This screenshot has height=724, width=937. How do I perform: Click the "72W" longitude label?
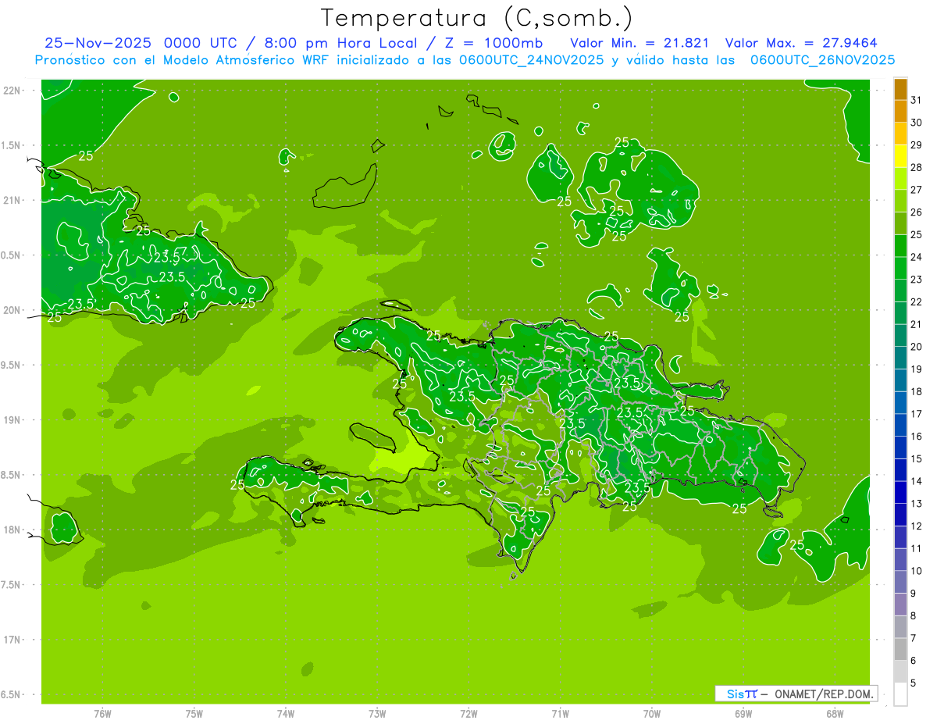pos(468,713)
